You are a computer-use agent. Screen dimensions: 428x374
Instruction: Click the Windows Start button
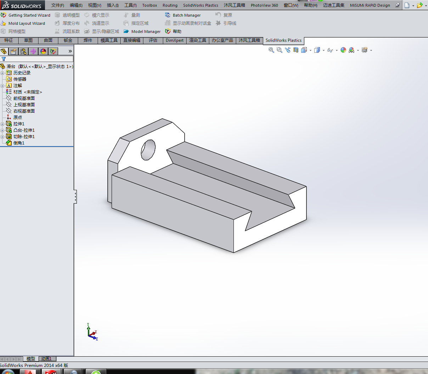(x=7, y=372)
